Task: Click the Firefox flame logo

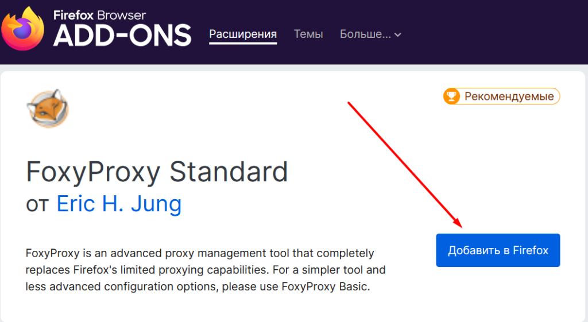Action: point(22,29)
